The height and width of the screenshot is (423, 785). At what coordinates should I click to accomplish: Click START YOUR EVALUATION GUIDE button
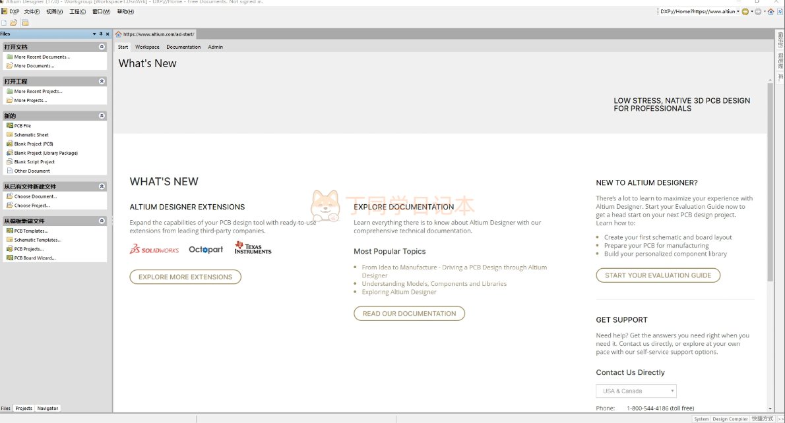click(x=658, y=275)
